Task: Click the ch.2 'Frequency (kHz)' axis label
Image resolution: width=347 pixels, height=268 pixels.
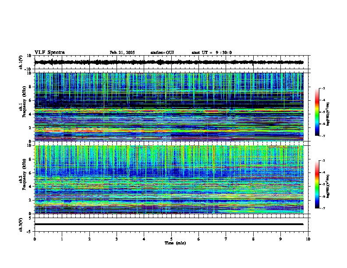Action: (24, 174)
